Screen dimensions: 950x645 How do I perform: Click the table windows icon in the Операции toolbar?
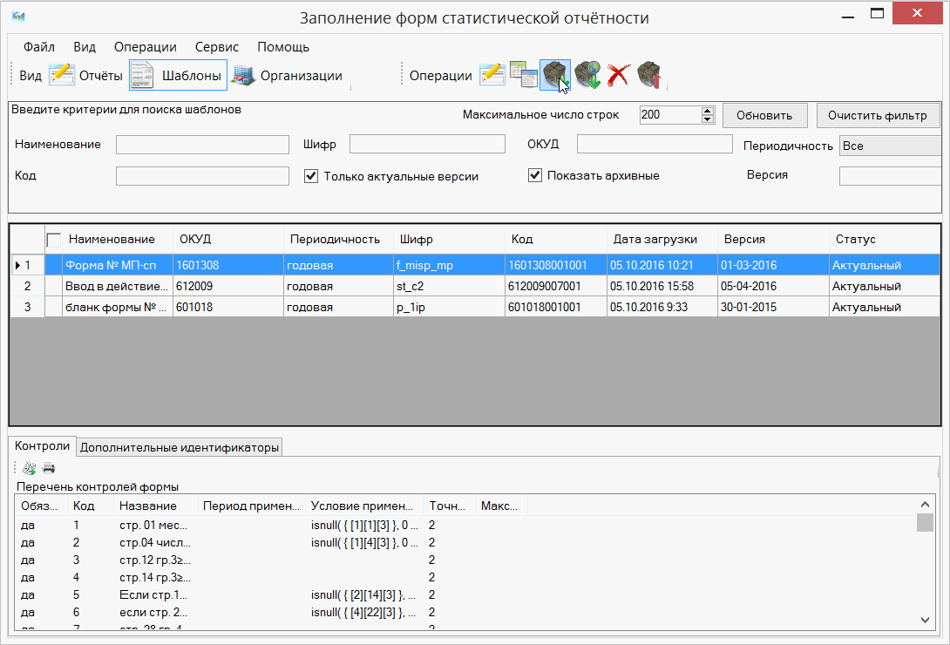(524, 76)
